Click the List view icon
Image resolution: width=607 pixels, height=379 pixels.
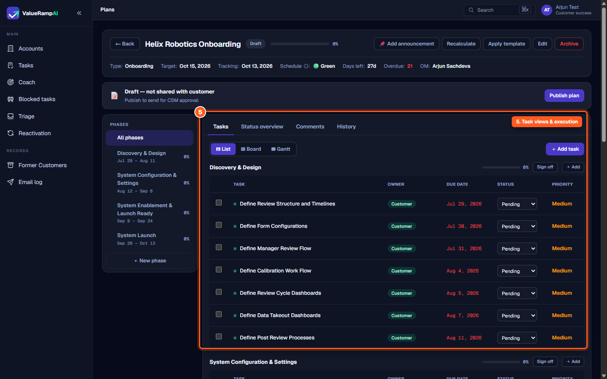click(x=218, y=149)
